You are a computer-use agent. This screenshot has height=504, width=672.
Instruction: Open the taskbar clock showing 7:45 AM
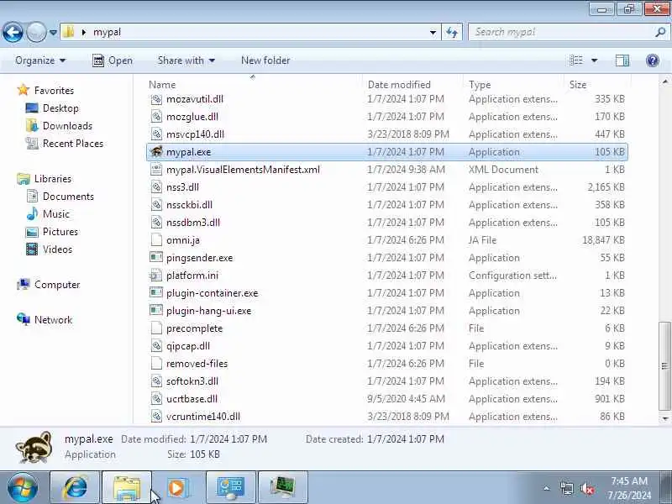pyautogui.click(x=629, y=488)
